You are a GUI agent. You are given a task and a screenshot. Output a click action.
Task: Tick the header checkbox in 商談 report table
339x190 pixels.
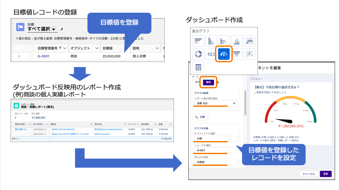(x=13, y=124)
